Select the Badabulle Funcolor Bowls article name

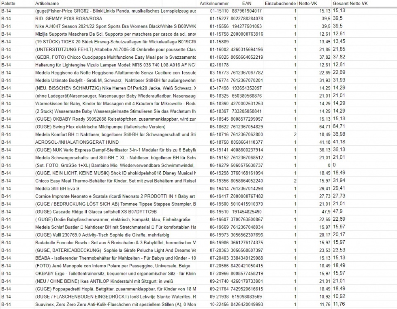pos(115,243)
